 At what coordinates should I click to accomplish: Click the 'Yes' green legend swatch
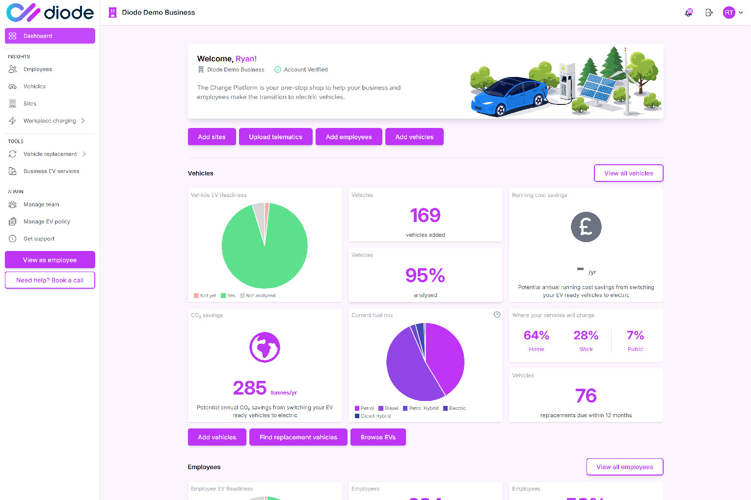click(223, 296)
